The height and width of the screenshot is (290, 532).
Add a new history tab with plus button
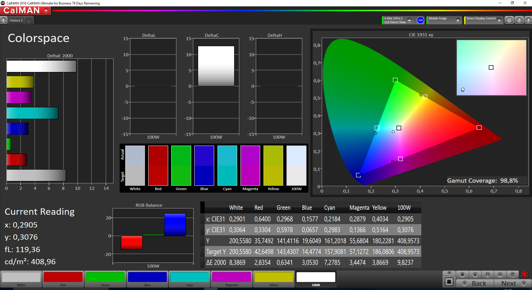29,20
